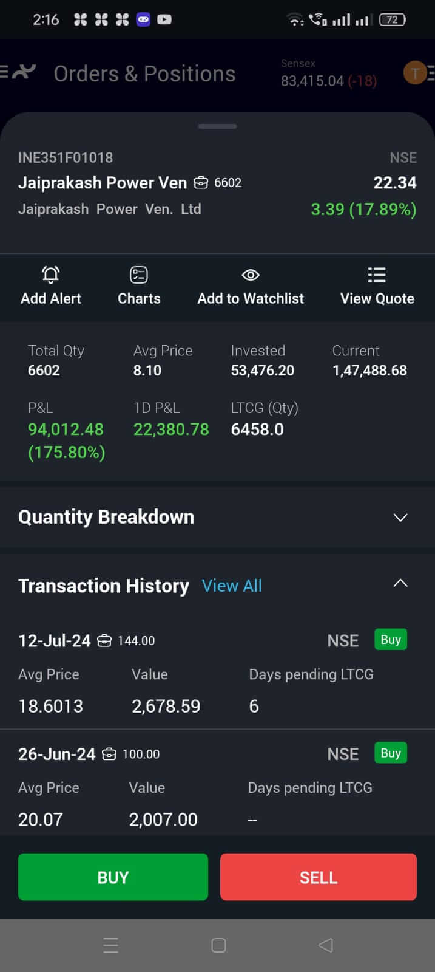This screenshot has height=972, width=435.
Task: Collapse the Transaction History section
Action: tap(400, 583)
